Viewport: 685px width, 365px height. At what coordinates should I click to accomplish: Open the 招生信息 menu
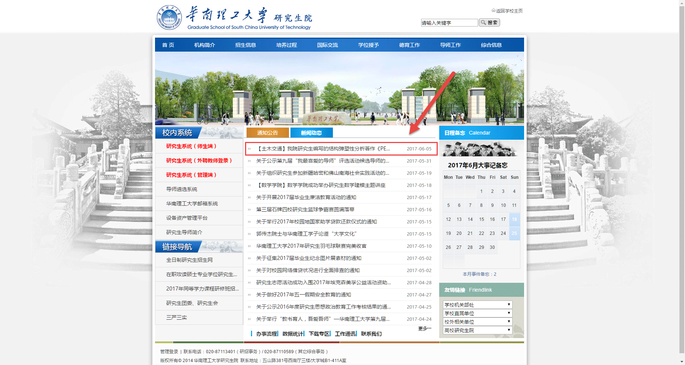point(245,45)
